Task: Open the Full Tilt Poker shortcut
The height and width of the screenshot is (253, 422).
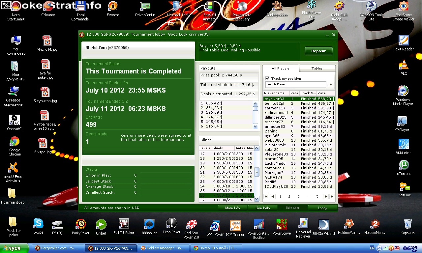Action: click(x=124, y=226)
